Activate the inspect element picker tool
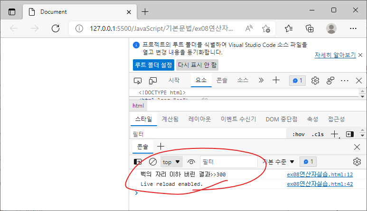The height and width of the screenshot is (211, 367). (x=138, y=81)
